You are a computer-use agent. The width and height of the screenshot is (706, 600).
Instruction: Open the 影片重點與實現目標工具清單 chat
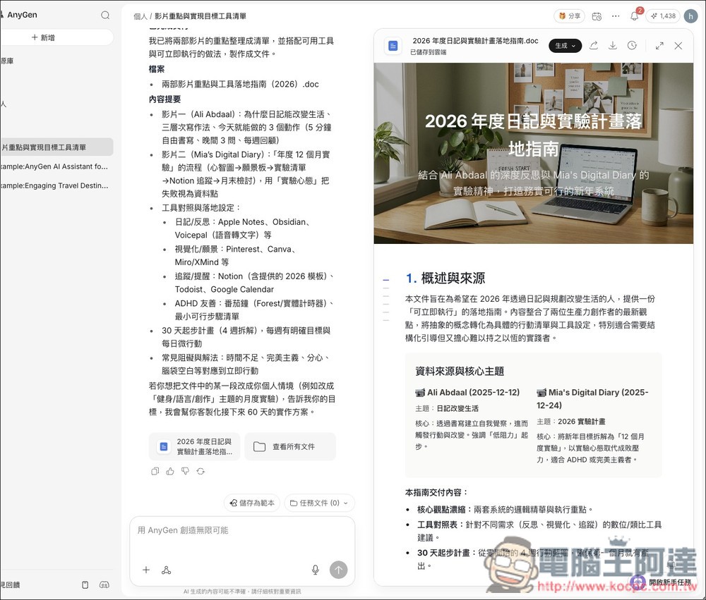56,147
